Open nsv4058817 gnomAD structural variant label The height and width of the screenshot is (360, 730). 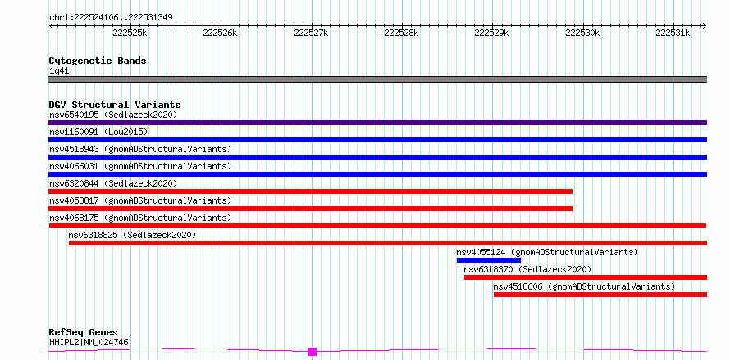(140, 200)
